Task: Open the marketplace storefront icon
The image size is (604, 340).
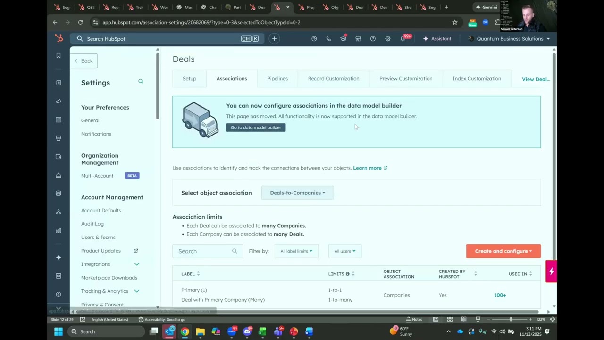Action: point(358,39)
